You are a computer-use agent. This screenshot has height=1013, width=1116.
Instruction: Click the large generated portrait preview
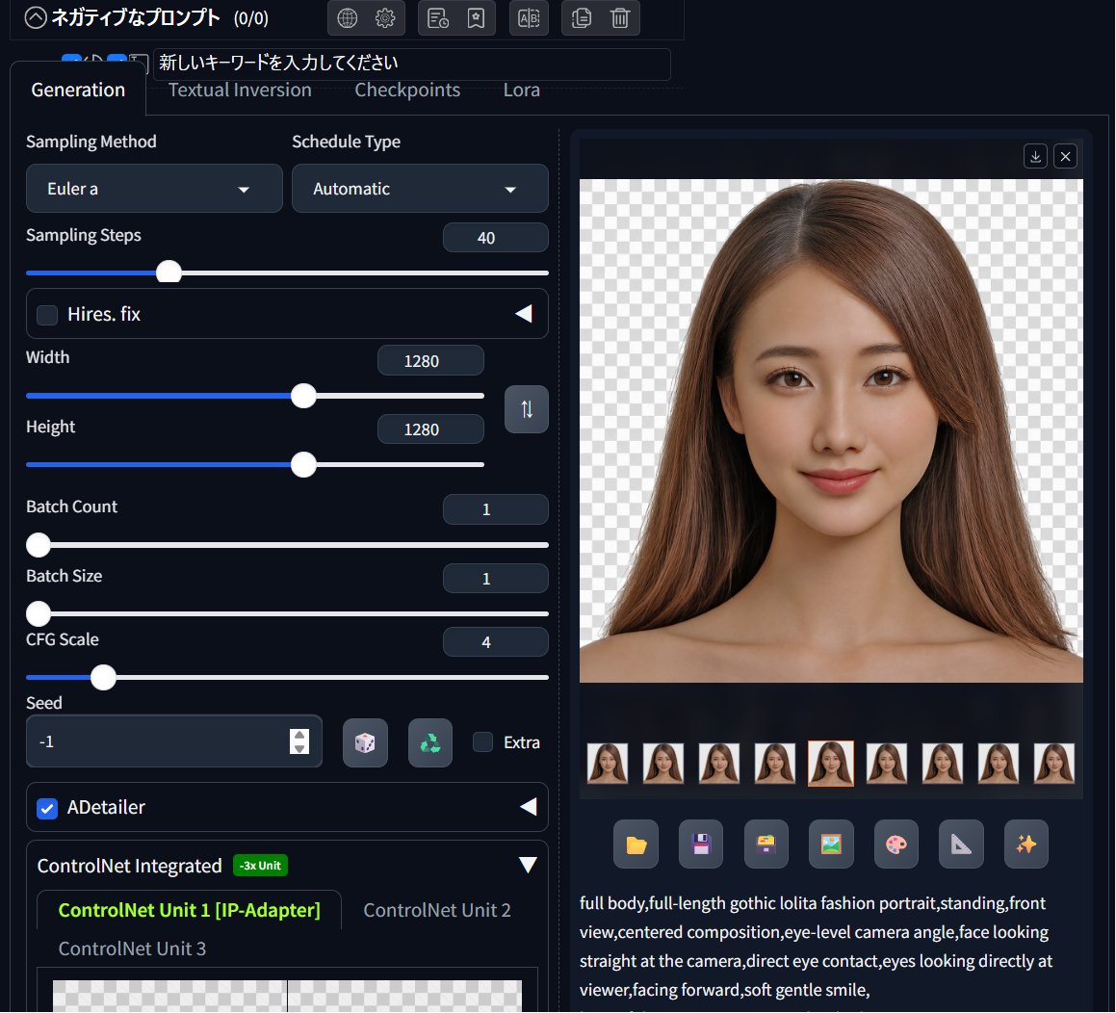click(x=831, y=430)
